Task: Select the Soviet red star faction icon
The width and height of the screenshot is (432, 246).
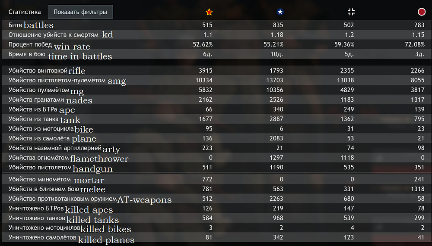Action: point(210,12)
